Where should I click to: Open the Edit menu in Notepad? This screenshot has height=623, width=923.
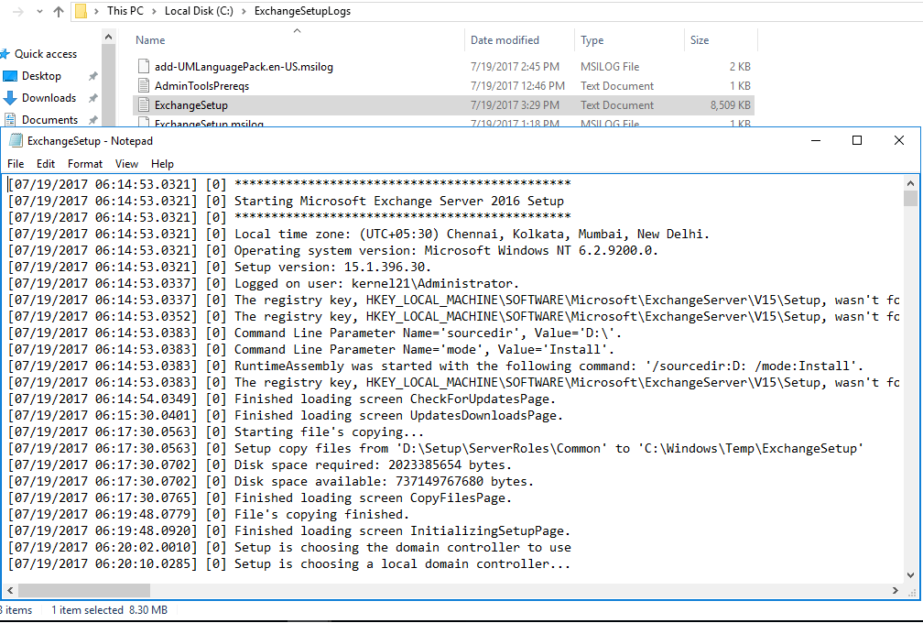46,164
